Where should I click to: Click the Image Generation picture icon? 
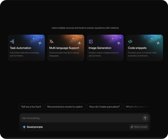pyautogui.click(x=91, y=41)
